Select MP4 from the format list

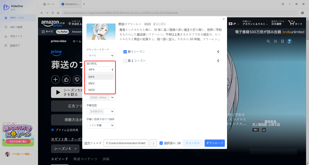pos(100,77)
